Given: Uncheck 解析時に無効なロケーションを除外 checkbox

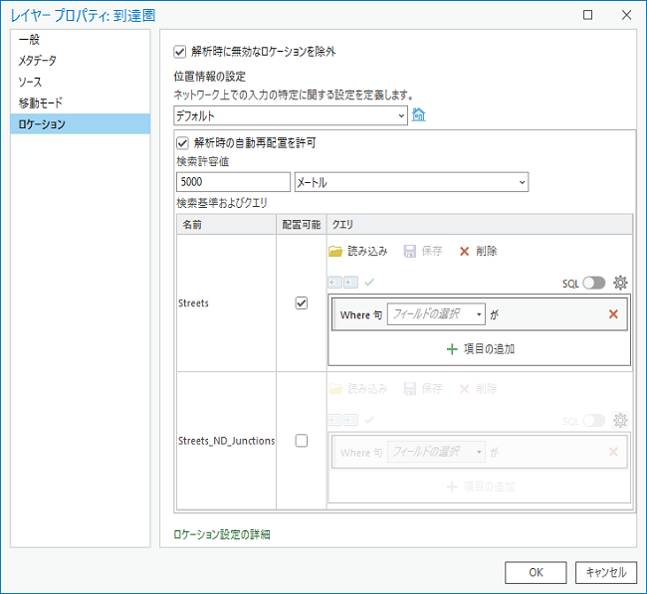Looking at the screenshot, I should click(180, 51).
